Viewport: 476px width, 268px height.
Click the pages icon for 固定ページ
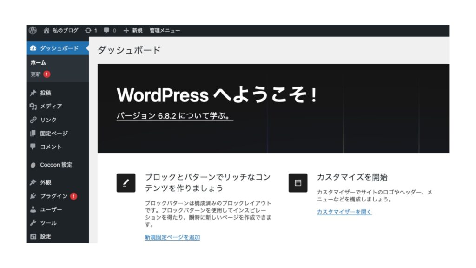[33, 133]
